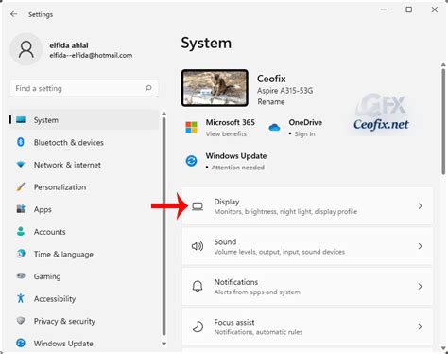Click the OneDrive heading
Screen dimensions: 448x354
tap(305, 122)
